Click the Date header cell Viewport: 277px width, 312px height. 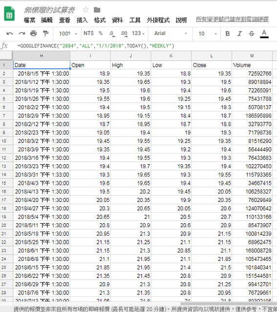point(42,65)
